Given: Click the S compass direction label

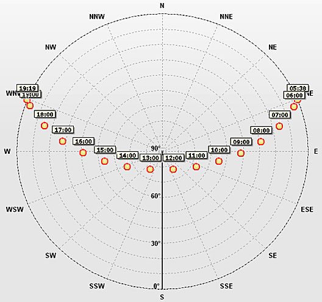Looking at the screenshot, I should click(x=162, y=297).
